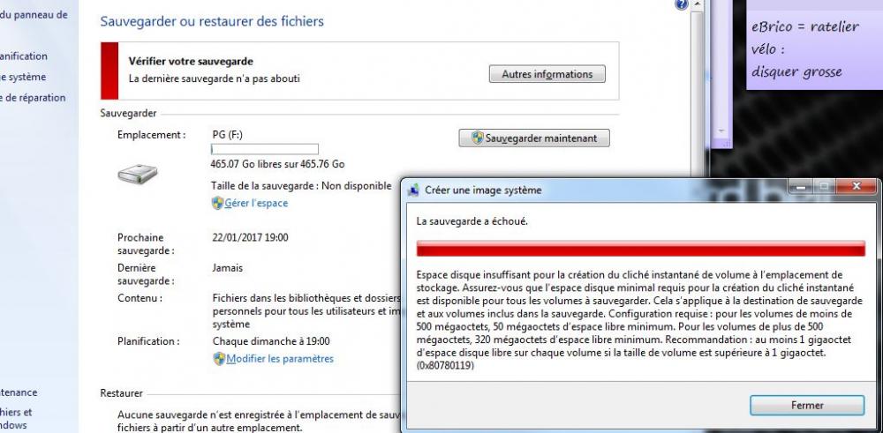Viewport: 883px width, 433px height.
Task: Click the next backup date 22/01/2017 19:00
Action: point(250,237)
